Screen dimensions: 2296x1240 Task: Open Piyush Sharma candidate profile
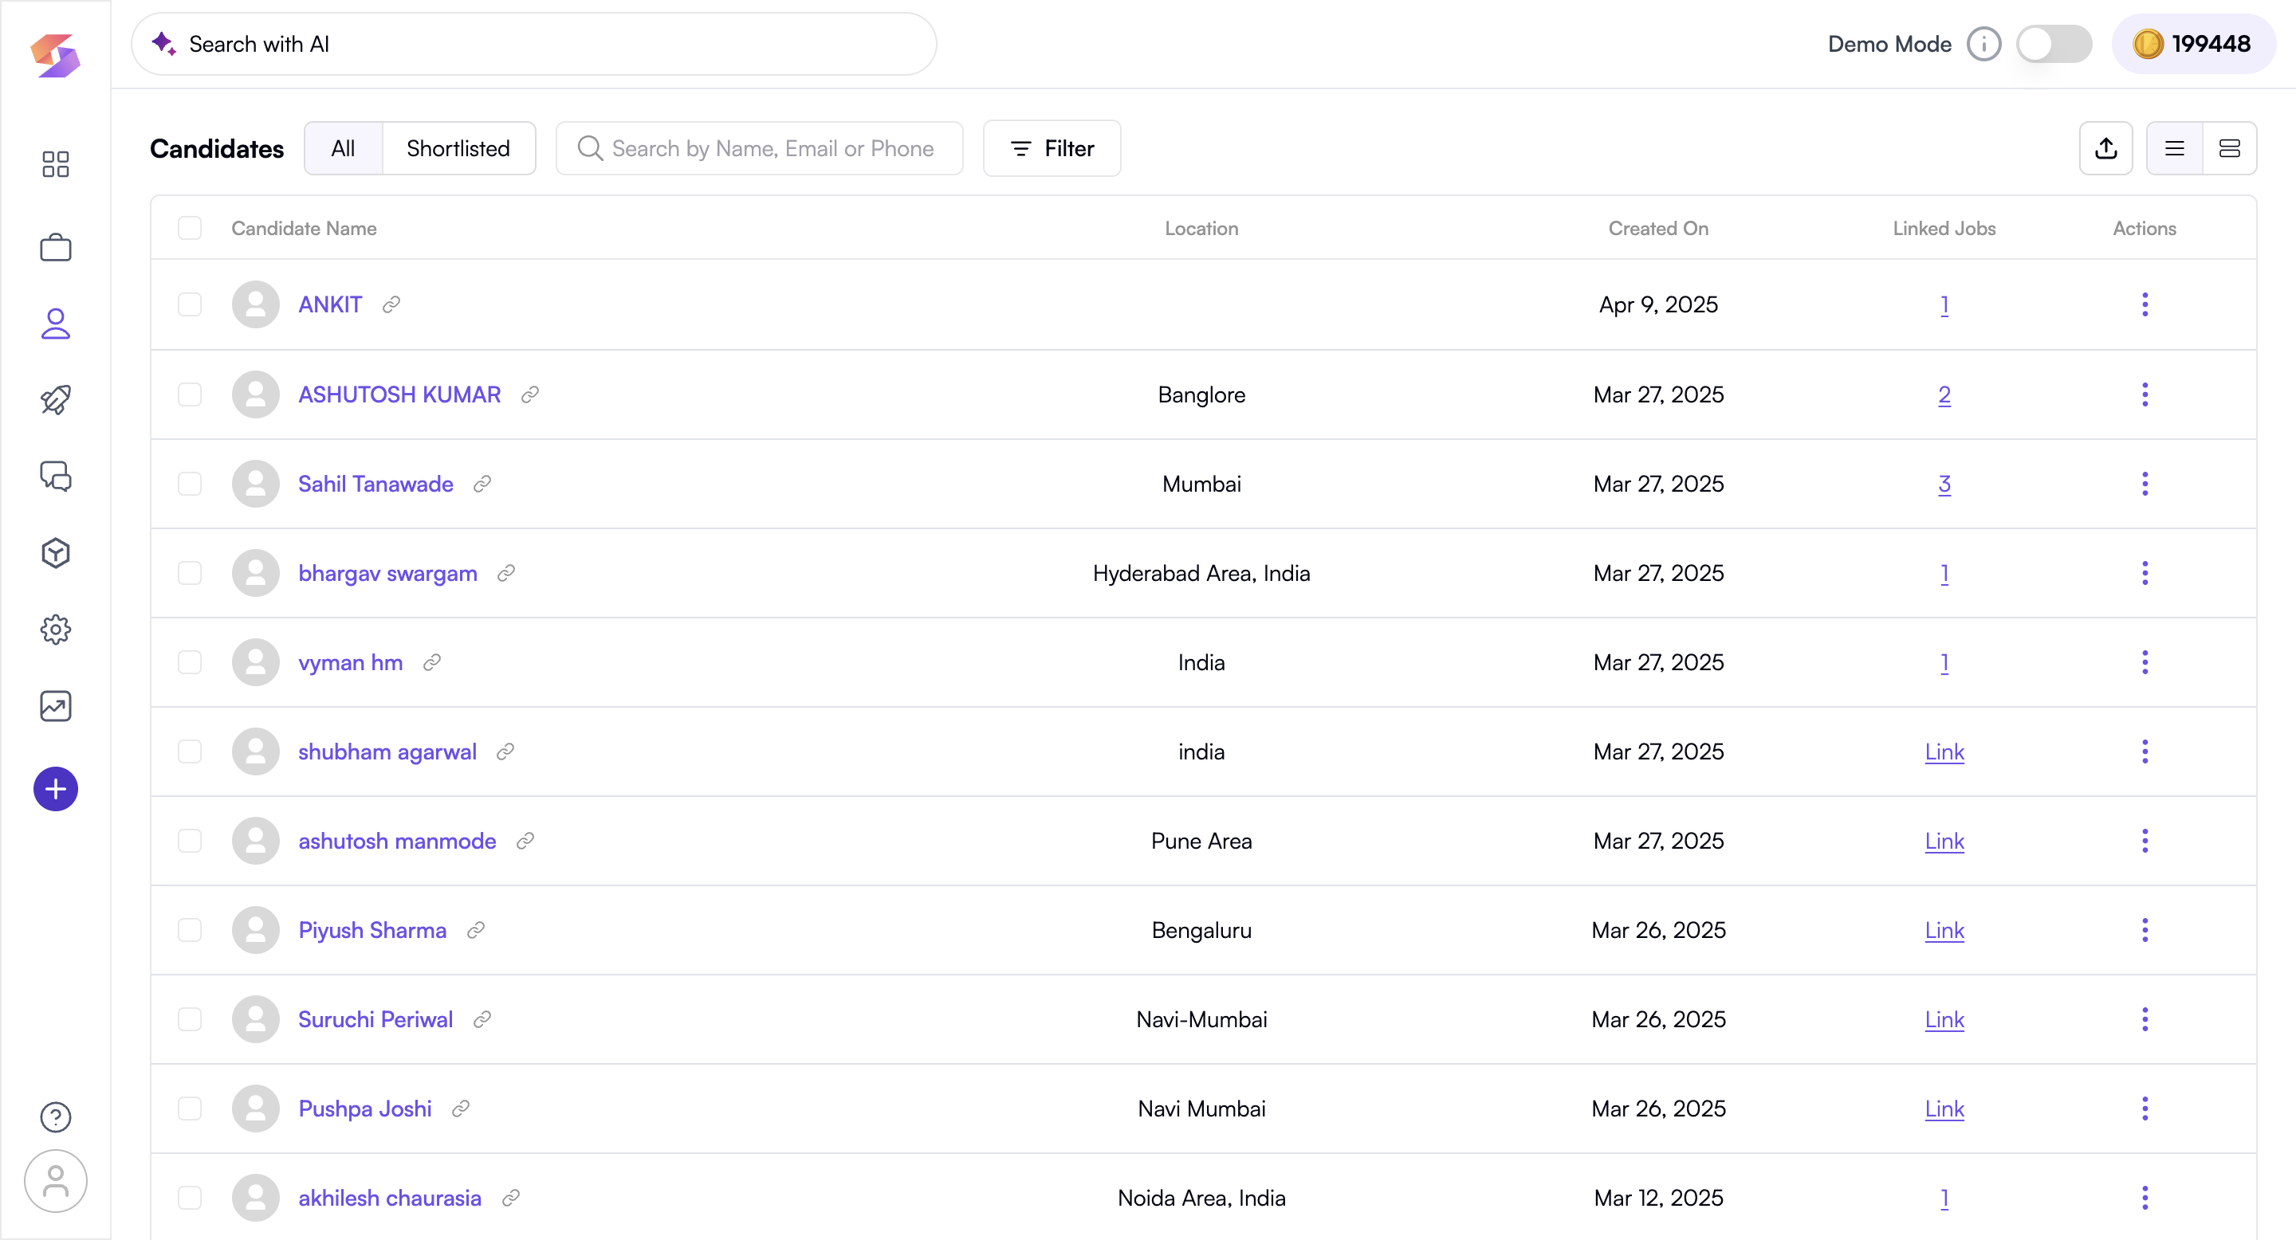click(372, 930)
